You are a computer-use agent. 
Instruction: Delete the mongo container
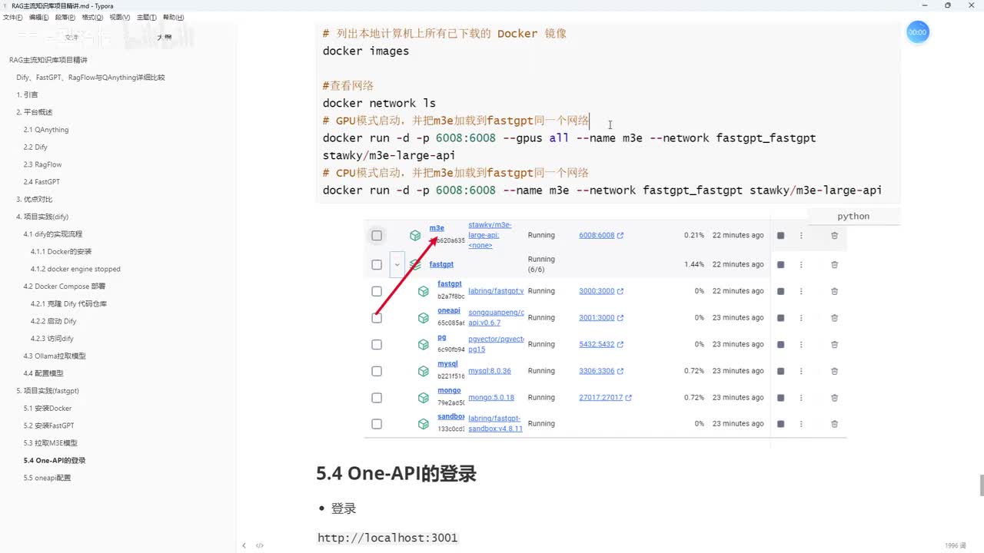[834, 398]
